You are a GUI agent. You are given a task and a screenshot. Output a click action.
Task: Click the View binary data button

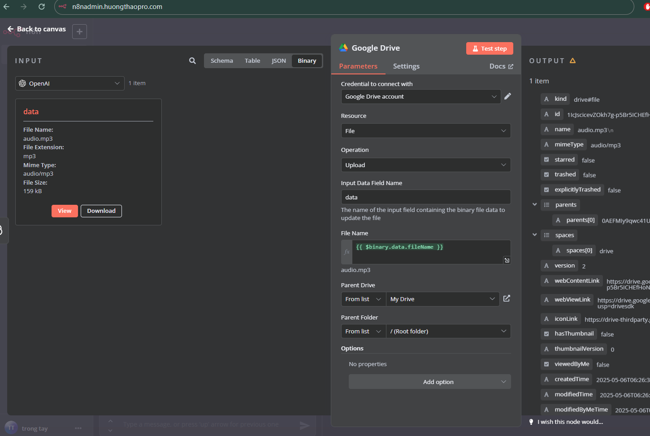(x=65, y=211)
